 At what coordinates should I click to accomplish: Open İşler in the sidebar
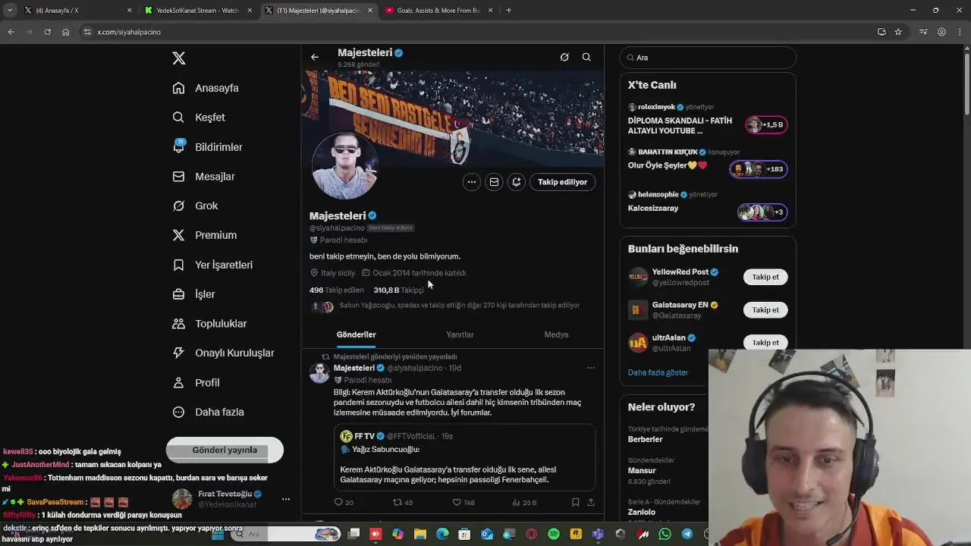tap(193, 294)
